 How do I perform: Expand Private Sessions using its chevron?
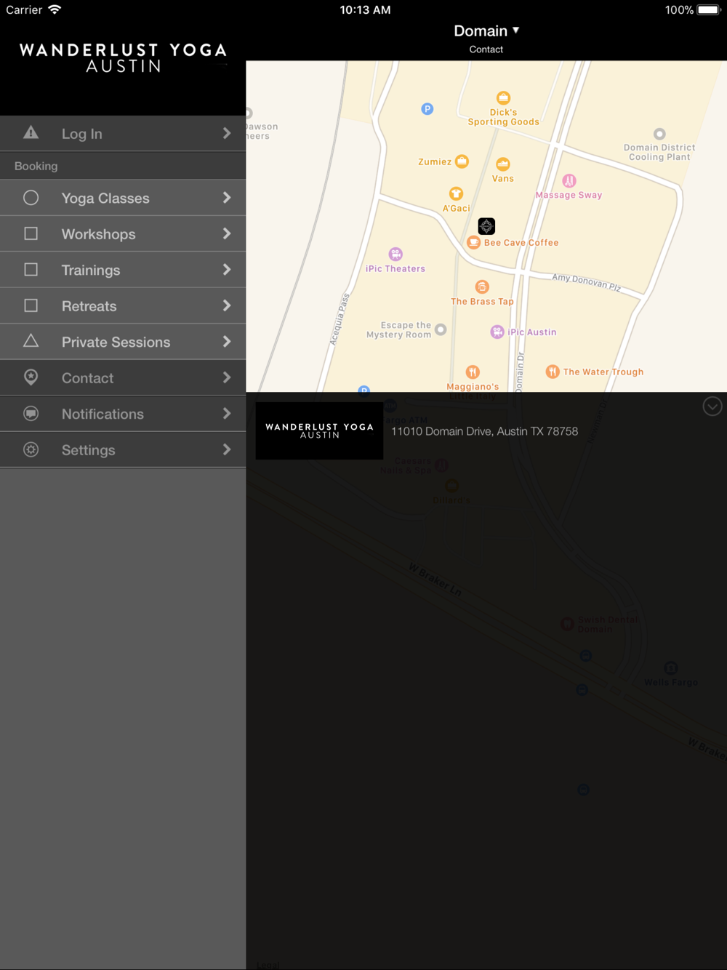[227, 342]
